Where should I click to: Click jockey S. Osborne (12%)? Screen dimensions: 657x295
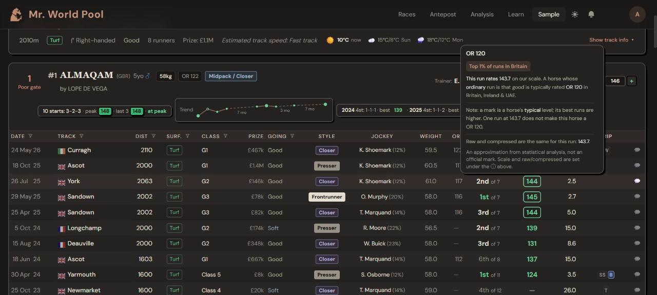tap(382, 275)
